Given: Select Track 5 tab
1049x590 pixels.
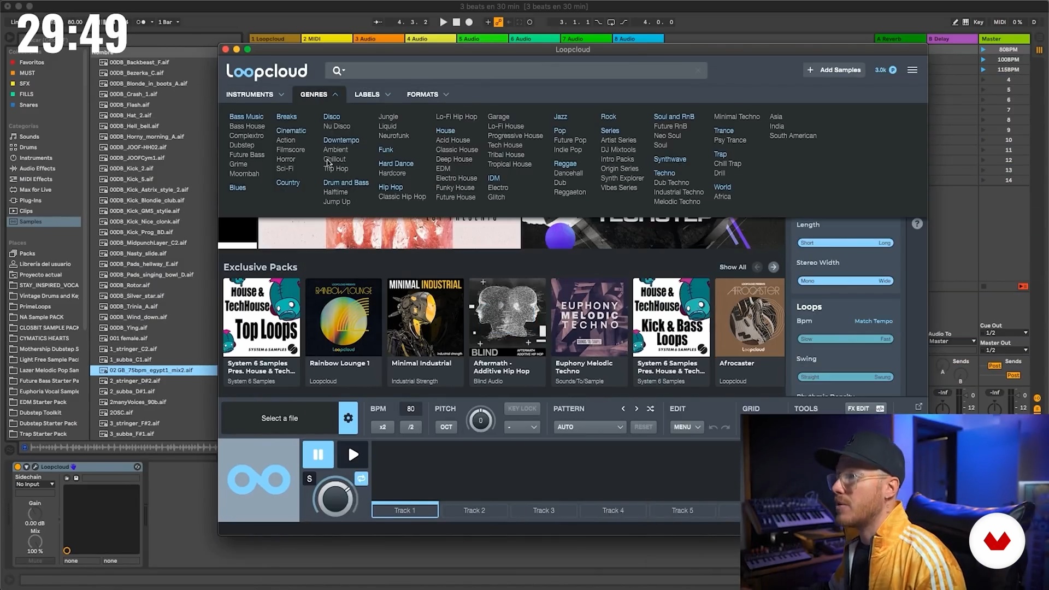Looking at the screenshot, I should pyautogui.click(x=682, y=510).
